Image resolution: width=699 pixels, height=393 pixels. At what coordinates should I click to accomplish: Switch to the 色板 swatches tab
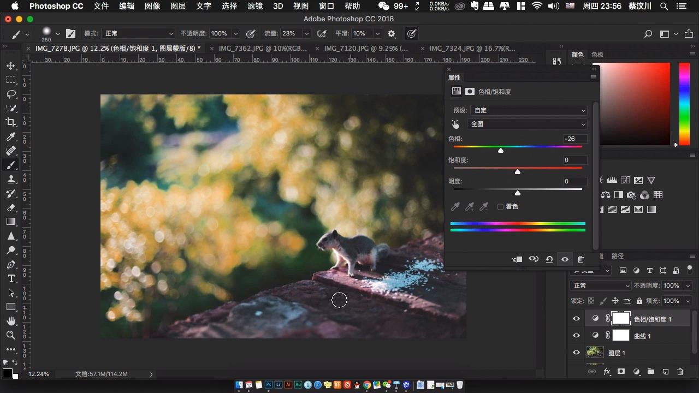pyautogui.click(x=597, y=55)
